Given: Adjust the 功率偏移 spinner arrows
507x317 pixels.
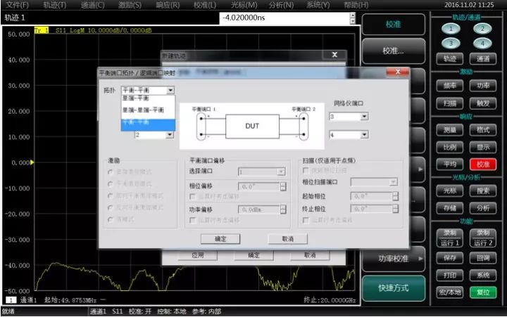Looking at the screenshot, I should click(283, 209).
